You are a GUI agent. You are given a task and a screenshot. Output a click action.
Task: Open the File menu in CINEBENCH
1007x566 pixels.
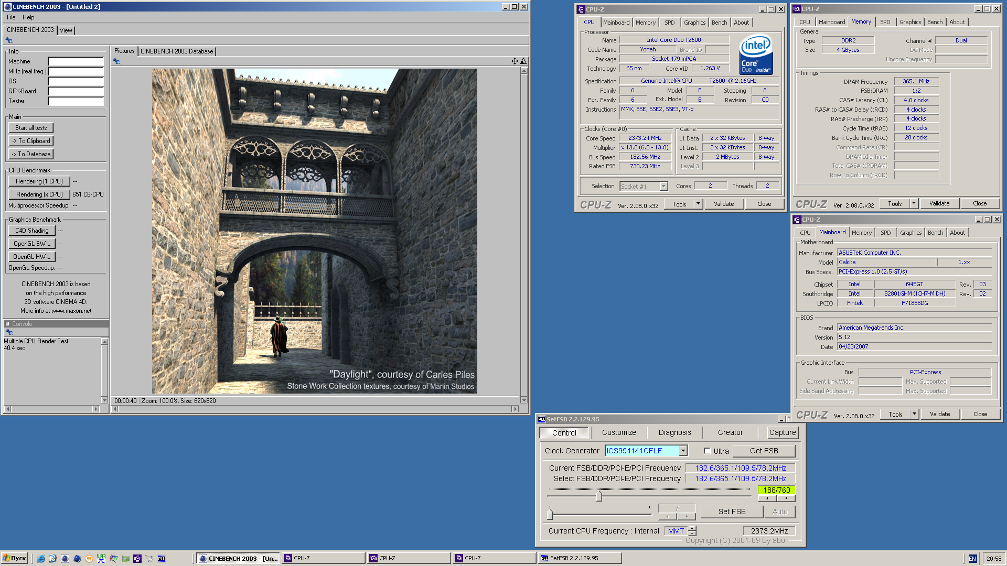coord(11,17)
